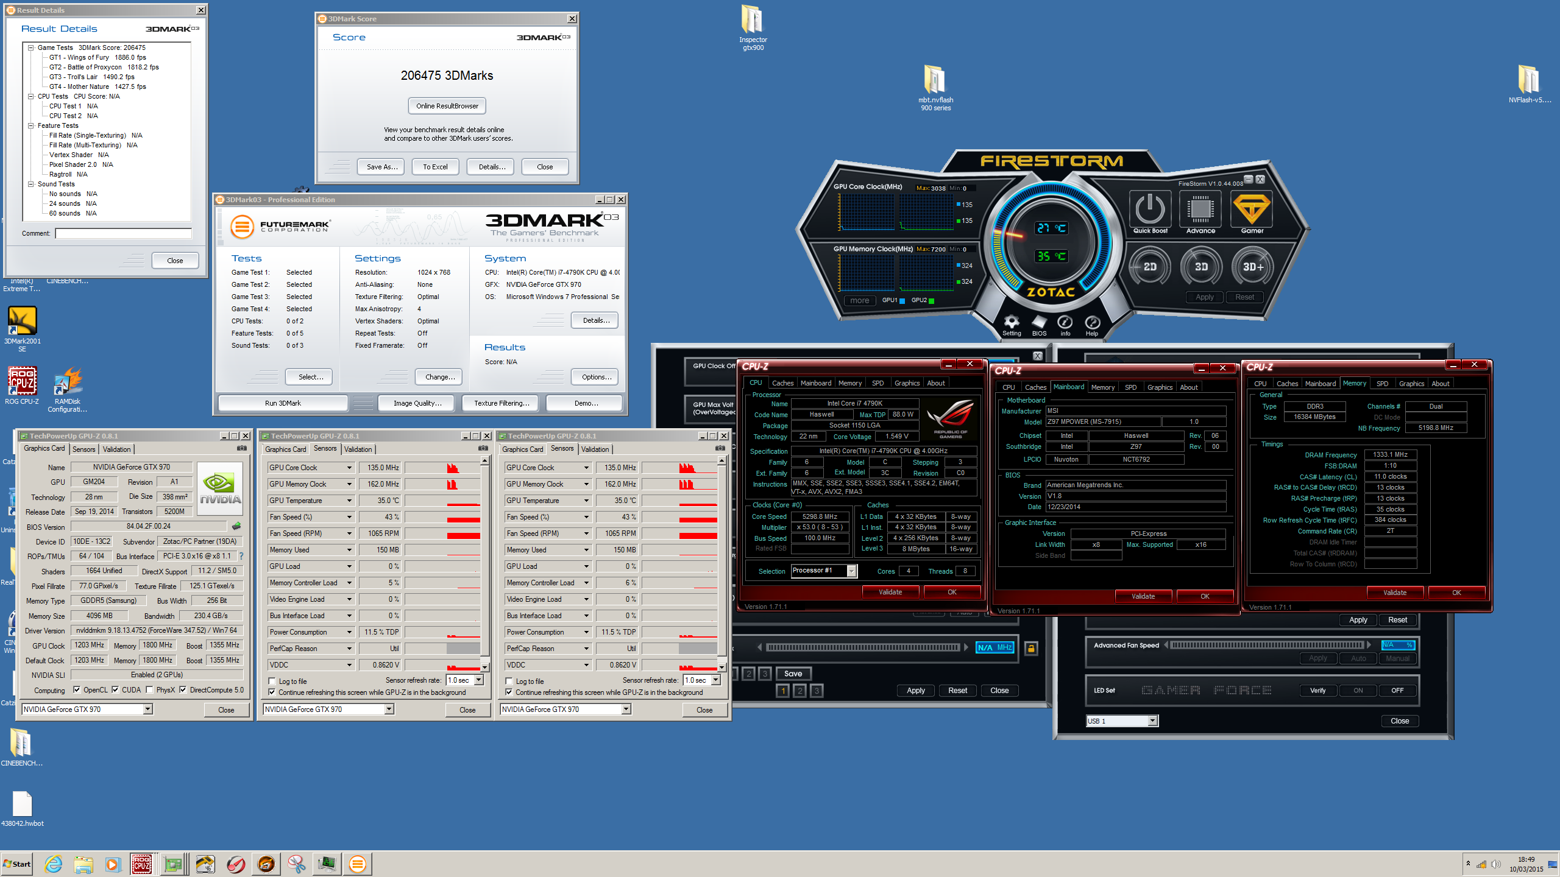The image size is (1560, 877).
Task: Collapse the Feature Tests tree node
Action: tap(30, 125)
